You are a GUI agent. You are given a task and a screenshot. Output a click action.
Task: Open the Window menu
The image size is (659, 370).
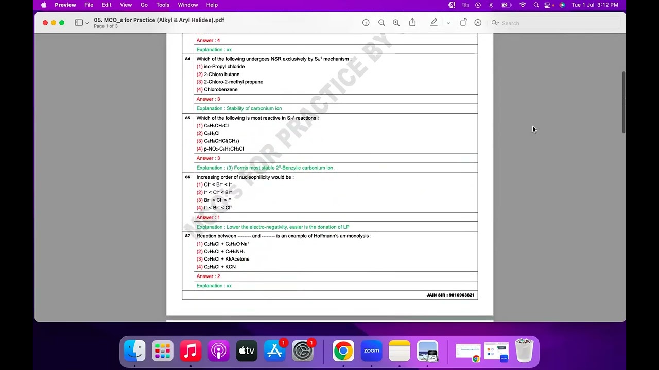188,5
